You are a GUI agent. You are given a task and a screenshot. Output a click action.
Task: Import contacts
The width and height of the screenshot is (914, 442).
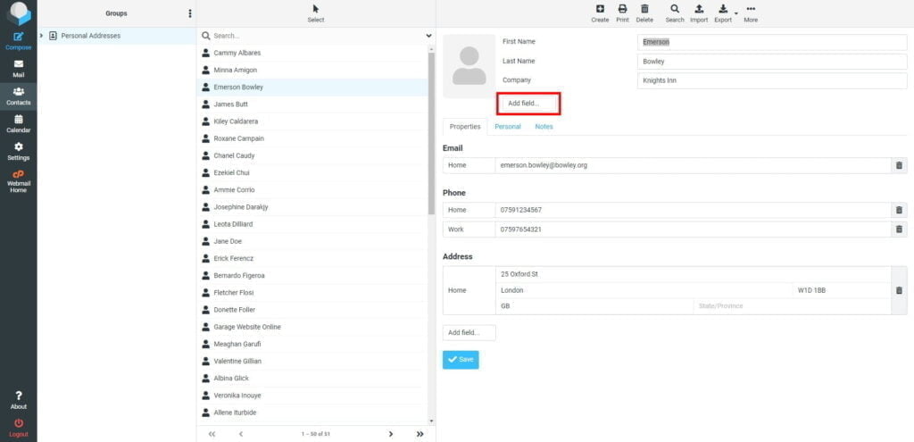[x=699, y=13]
